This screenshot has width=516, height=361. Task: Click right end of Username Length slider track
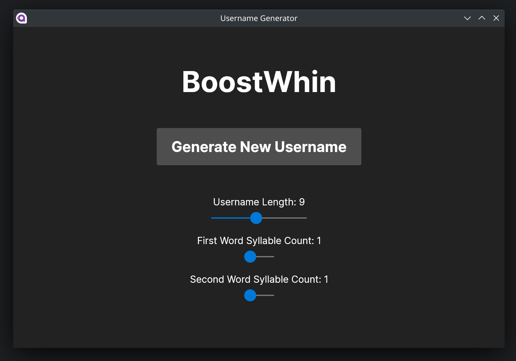click(305, 218)
